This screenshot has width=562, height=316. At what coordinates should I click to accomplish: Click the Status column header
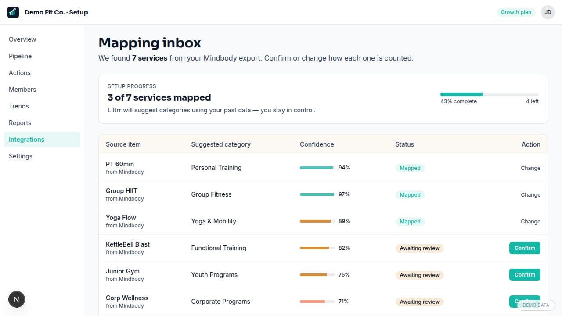pos(405,144)
